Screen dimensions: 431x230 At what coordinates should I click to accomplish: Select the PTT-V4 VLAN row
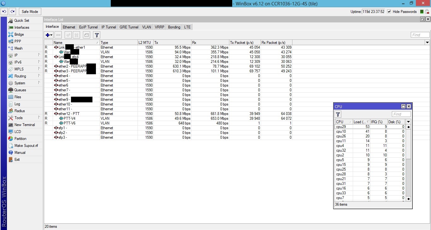point(168,118)
